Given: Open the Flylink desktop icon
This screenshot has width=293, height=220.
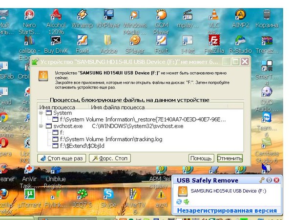Looking at the screenshot, I should [x=56, y=198].
